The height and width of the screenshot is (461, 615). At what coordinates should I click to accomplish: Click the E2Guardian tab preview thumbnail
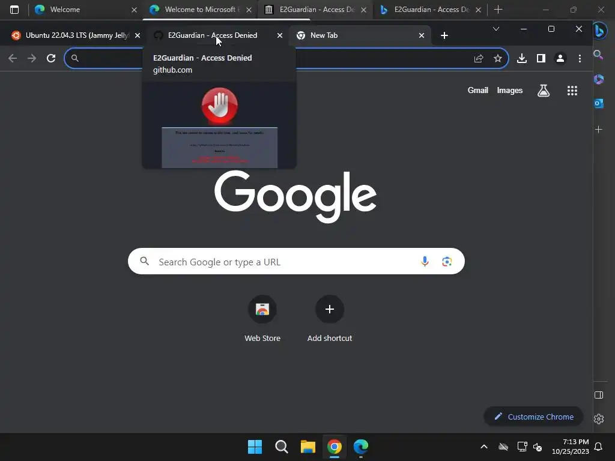pos(219,125)
